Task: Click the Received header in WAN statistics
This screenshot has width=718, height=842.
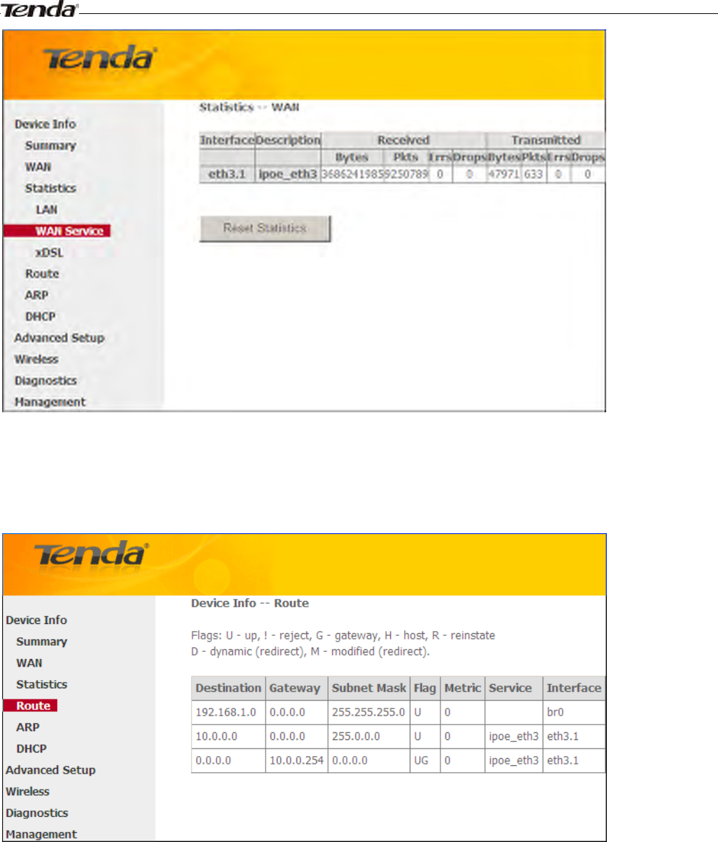Action: 403,140
